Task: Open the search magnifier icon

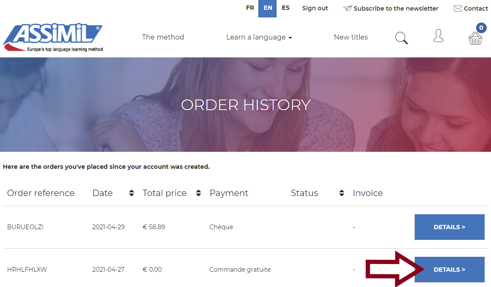Action: [401, 38]
